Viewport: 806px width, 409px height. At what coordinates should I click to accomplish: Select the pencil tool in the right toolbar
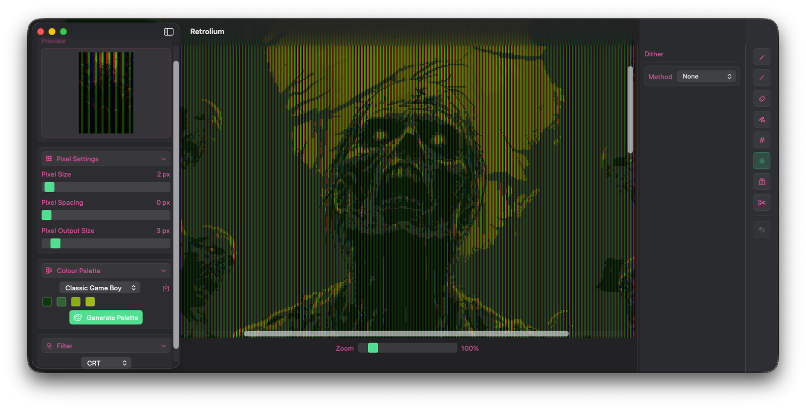tap(762, 57)
